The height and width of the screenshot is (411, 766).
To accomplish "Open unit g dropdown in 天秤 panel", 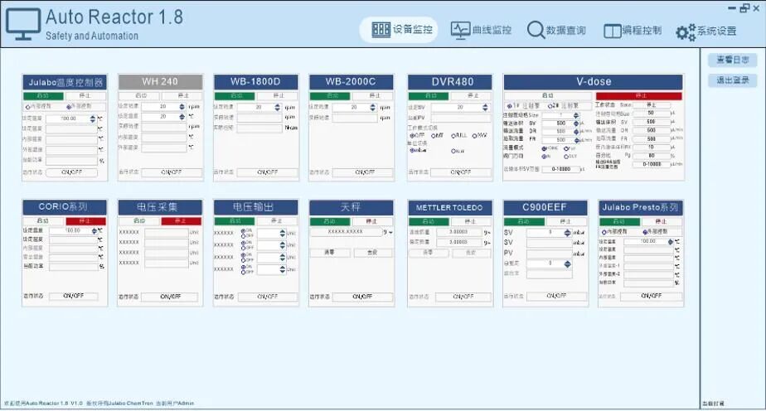I will (389, 232).
